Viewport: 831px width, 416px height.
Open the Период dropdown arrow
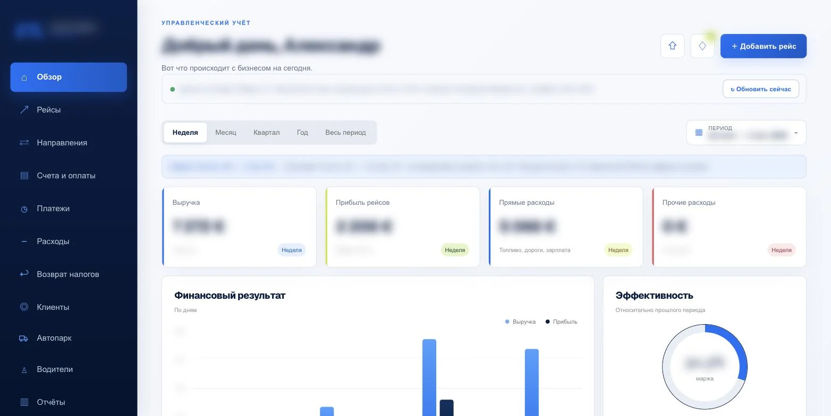[796, 133]
